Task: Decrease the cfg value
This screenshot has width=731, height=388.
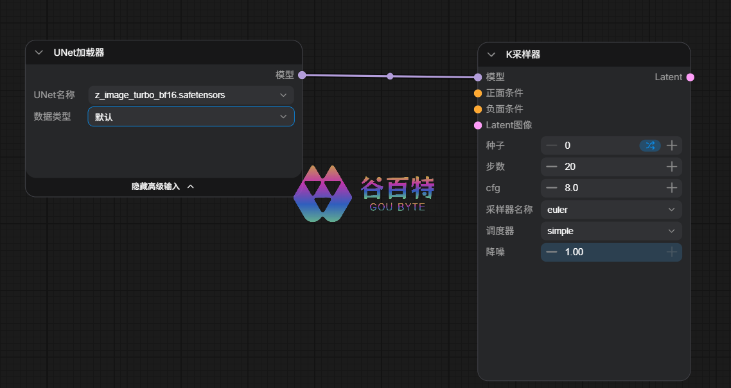Action: (x=552, y=188)
